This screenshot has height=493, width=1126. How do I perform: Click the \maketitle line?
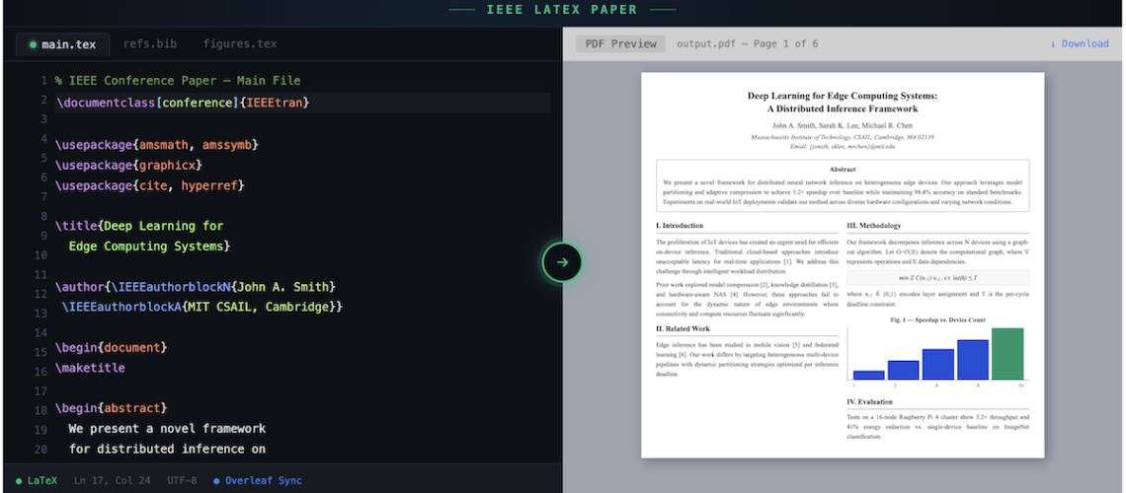tap(90, 369)
